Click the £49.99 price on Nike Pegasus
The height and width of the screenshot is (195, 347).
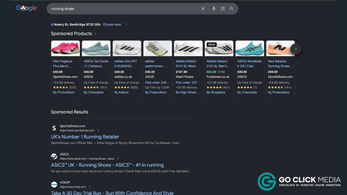pos(58,72)
